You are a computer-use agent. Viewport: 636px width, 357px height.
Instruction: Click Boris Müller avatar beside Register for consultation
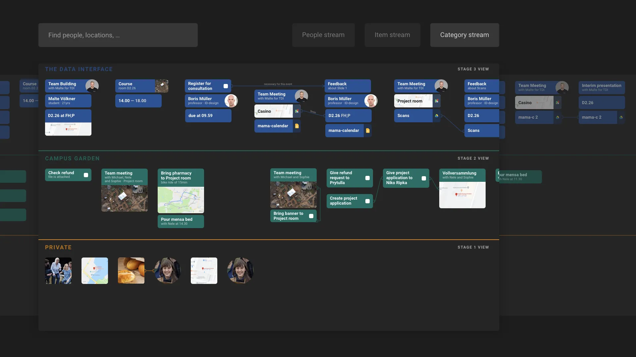point(231,101)
